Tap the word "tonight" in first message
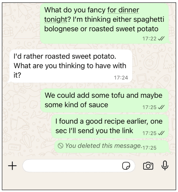The width and height of the screenshot is (178, 192). pyautogui.click(x=55, y=19)
